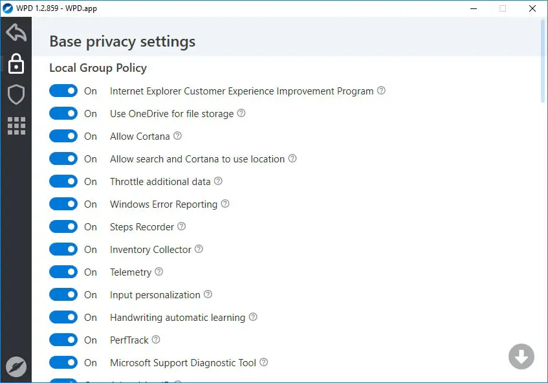Image resolution: width=548 pixels, height=383 pixels.
Task: Toggle Use OneDrive for file storage
Action: point(63,114)
